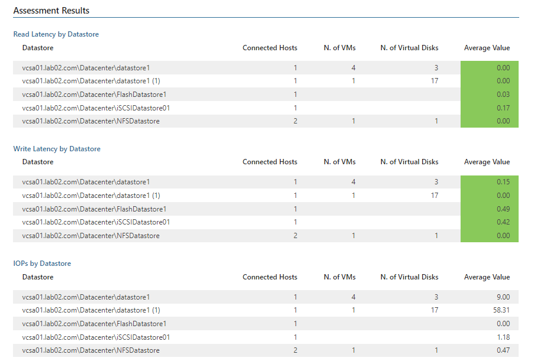
Task: Click the Assessment Results title
Action: (51, 11)
